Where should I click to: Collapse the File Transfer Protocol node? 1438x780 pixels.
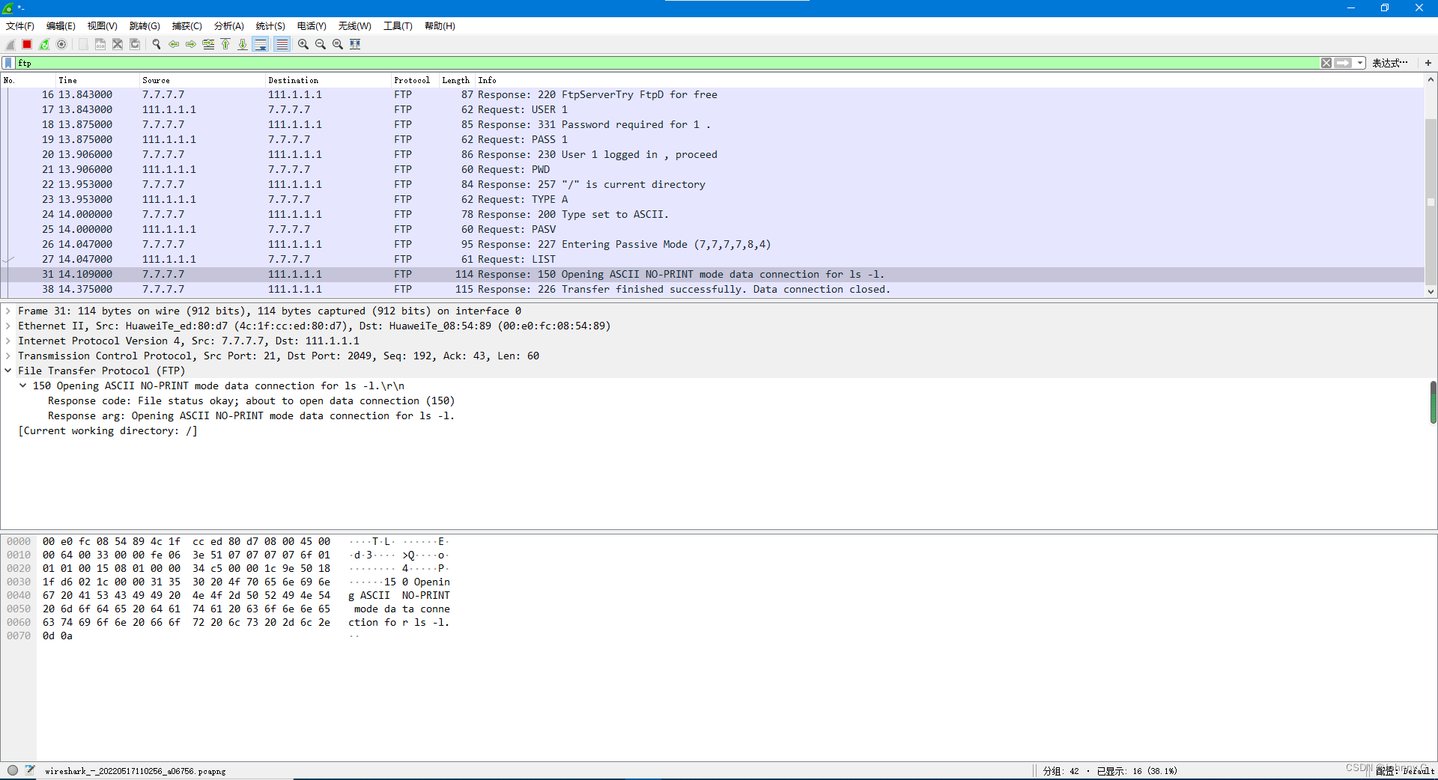[8, 371]
